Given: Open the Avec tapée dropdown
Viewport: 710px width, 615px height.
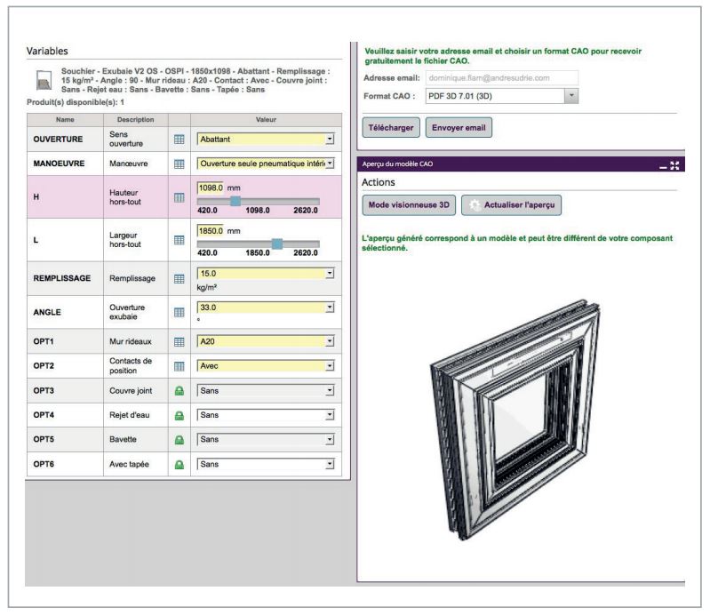Looking at the screenshot, I should (266, 464).
